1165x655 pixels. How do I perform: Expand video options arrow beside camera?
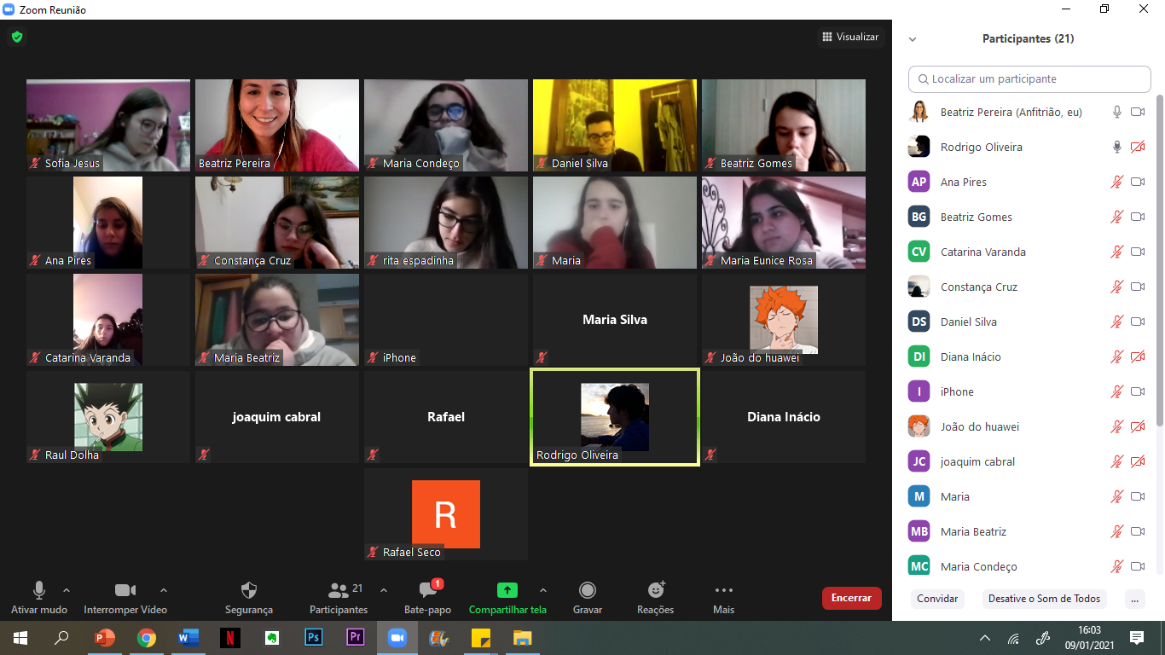pyautogui.click(x=164, y=590)
